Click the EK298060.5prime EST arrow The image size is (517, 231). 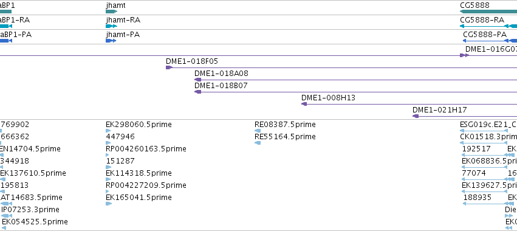(108, 131)
